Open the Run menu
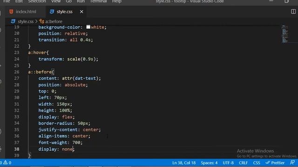Viewport: 298px width, 167px height. click(81, 1)
